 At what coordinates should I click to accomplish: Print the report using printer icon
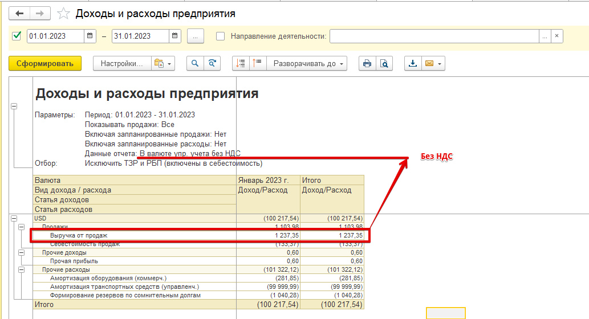(367, 63)
